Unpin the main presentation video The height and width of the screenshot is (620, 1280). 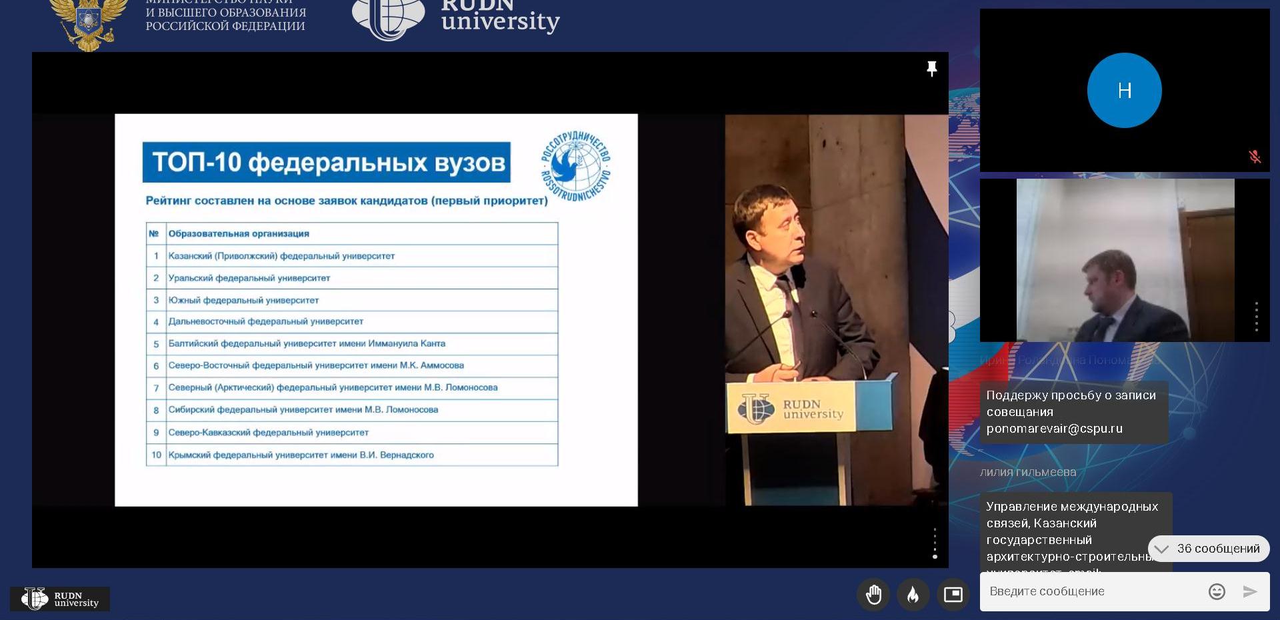pyautogui.click(x=931, y=68)
